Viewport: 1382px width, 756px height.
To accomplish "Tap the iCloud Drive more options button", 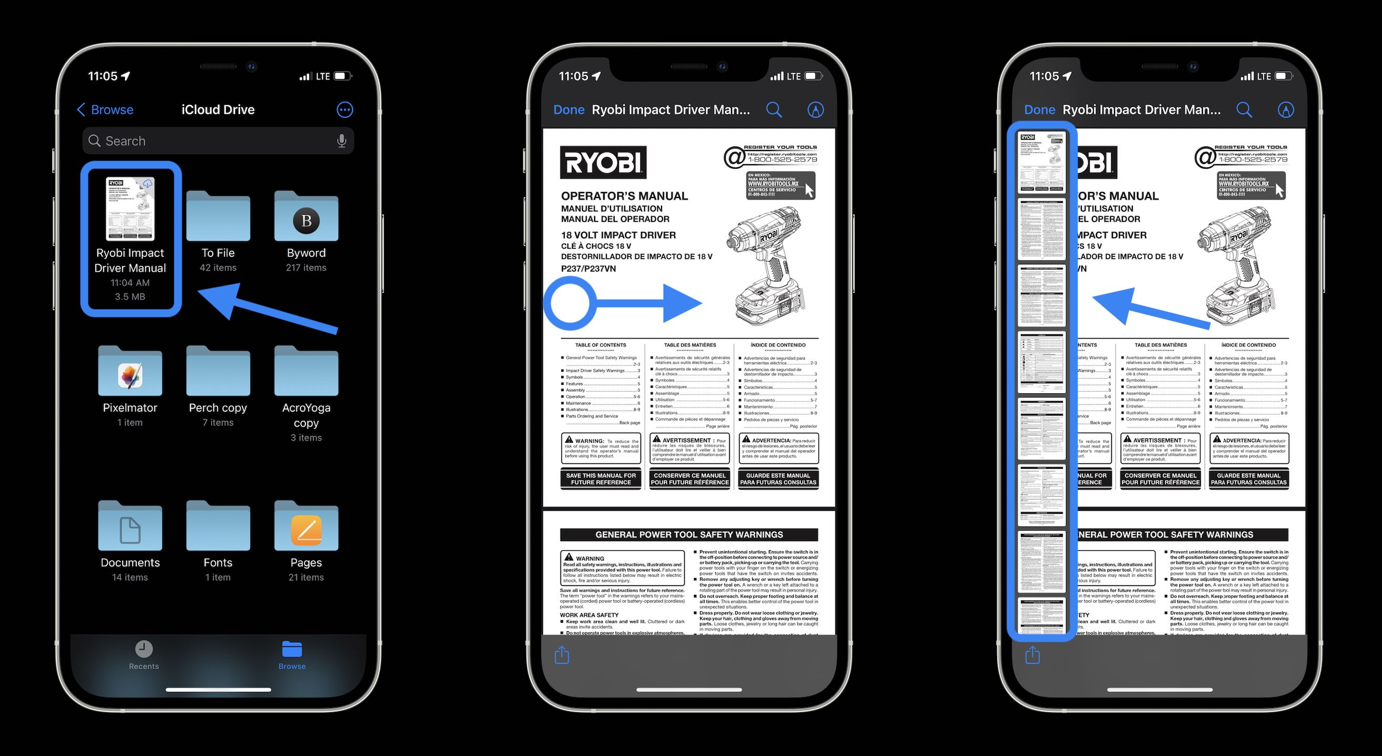I will (x=343, y=109).
